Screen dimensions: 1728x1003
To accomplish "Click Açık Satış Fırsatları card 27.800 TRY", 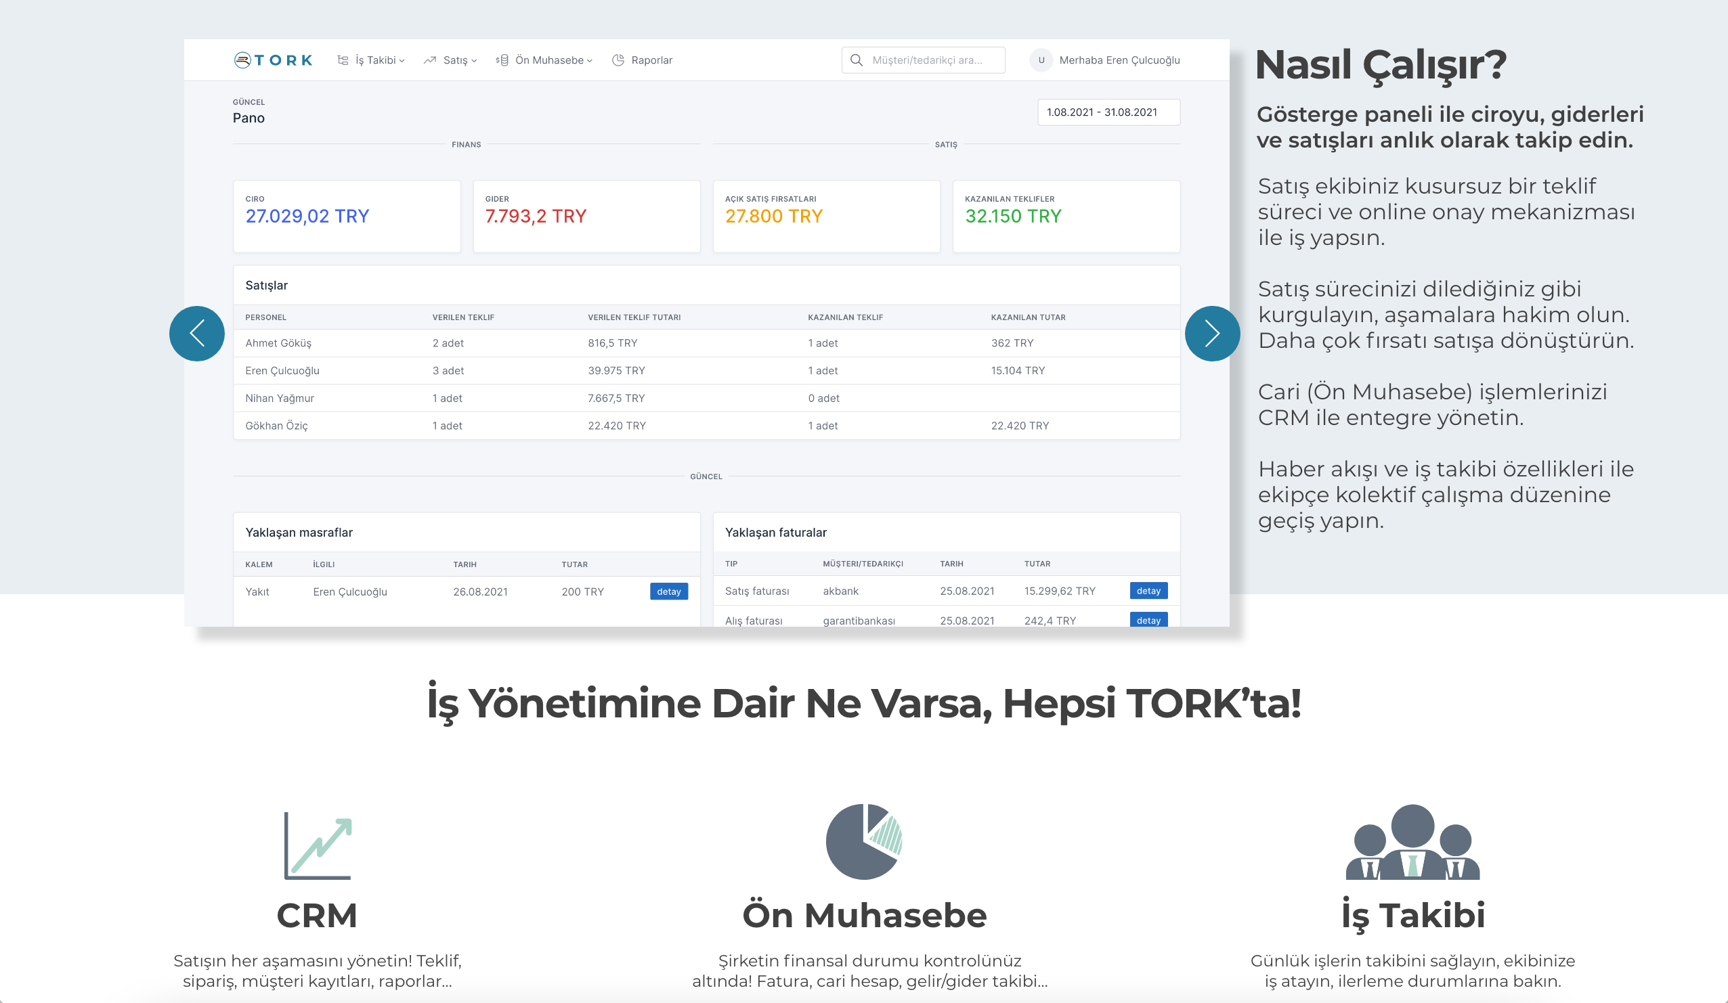I will pos(826,217).
